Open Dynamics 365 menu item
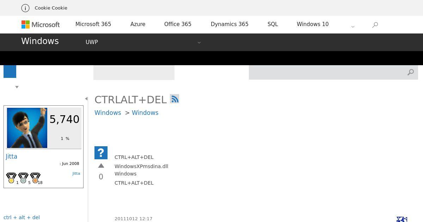This screenshot has width=423, height=222. (x=229, y=24)
